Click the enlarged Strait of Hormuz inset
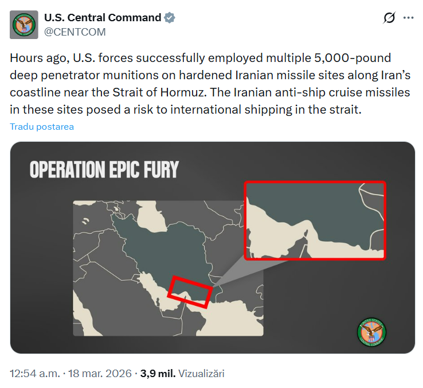This screenshot has height=388, width=423. pos(315,220)
